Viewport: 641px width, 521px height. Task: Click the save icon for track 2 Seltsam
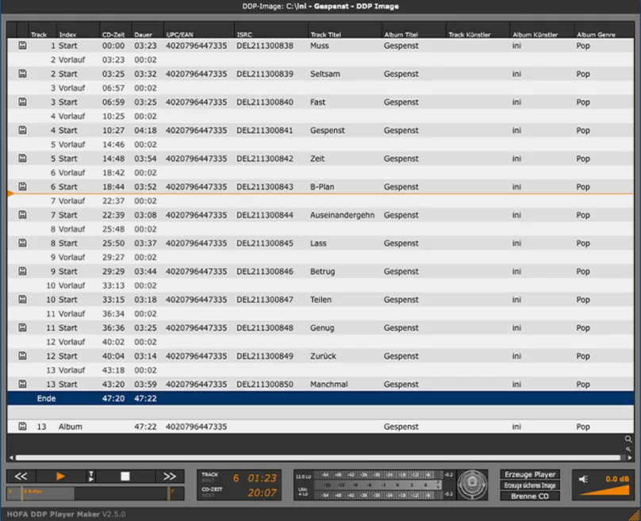(x=22, y=74)
